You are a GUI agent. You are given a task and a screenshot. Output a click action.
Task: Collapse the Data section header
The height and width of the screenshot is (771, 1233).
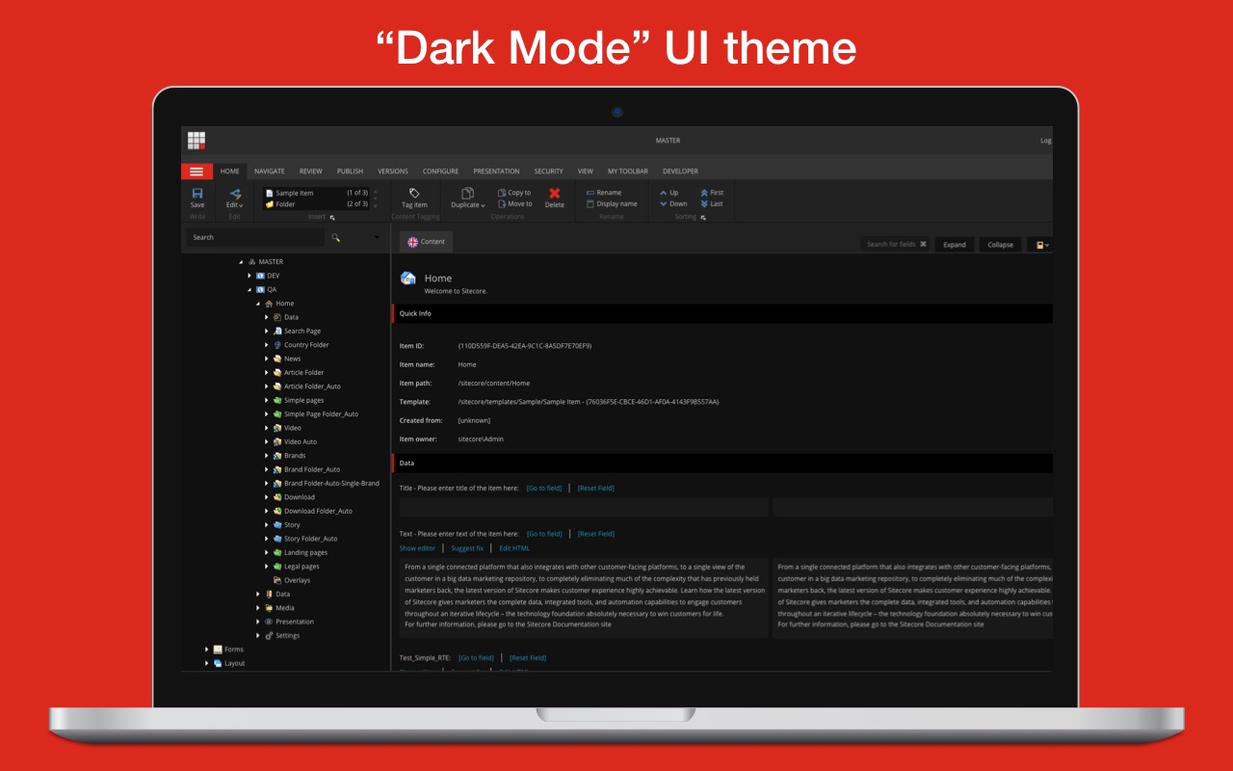click(x=722, y=464)
